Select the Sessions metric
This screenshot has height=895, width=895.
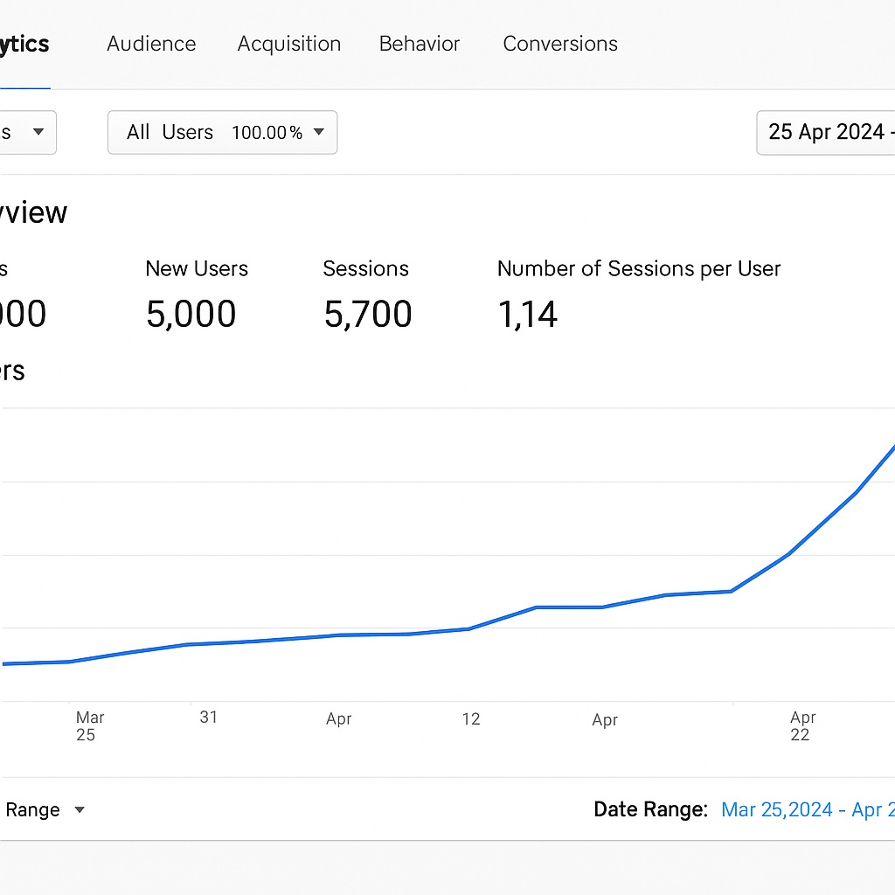pos(365,268)
